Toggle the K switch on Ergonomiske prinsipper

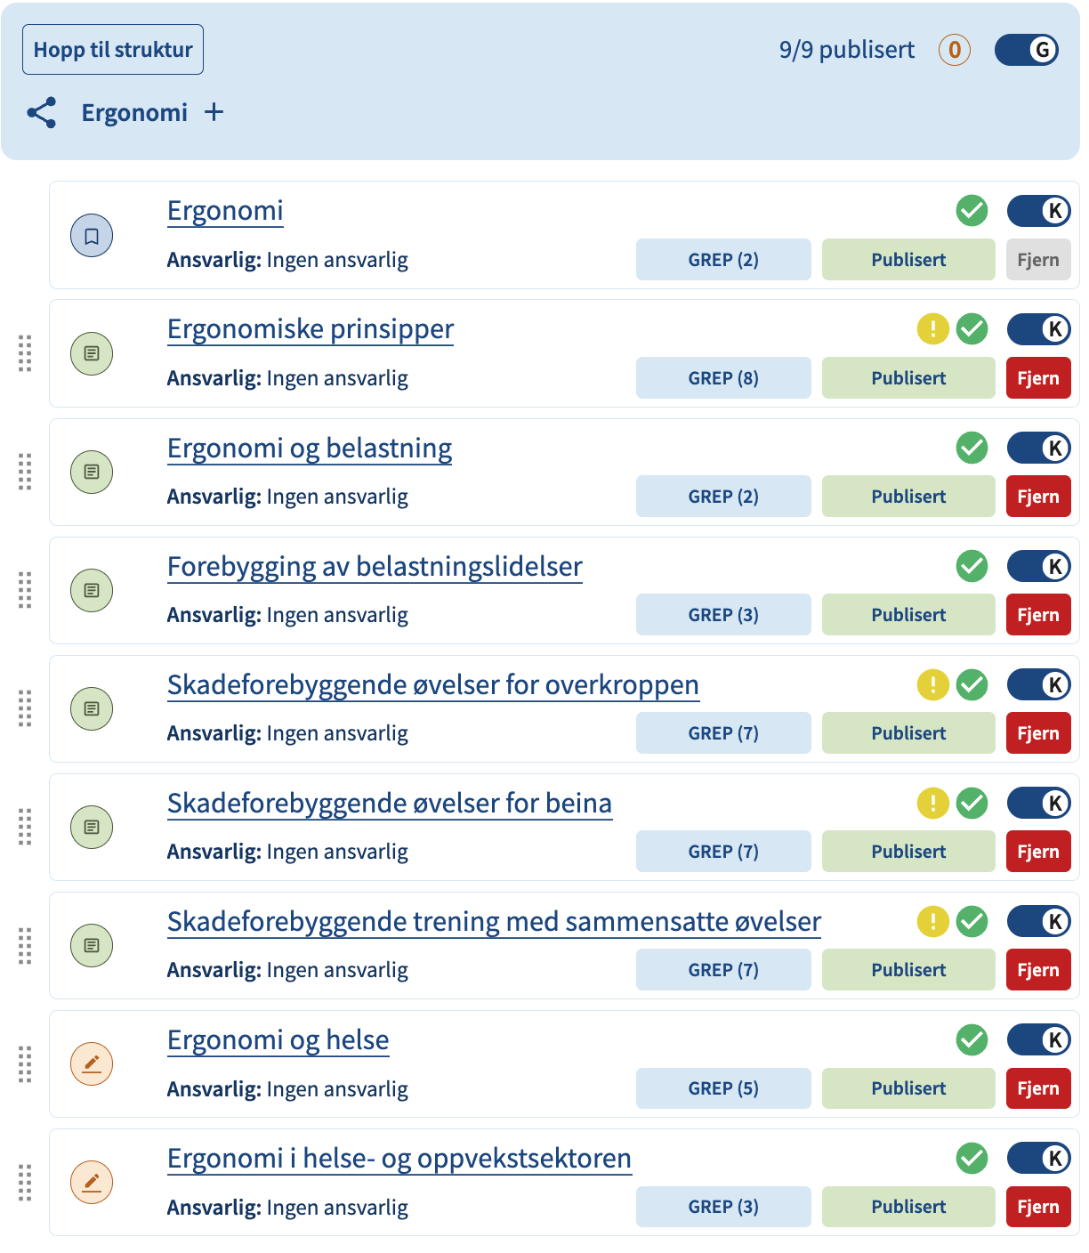[x=1038, y=329]
